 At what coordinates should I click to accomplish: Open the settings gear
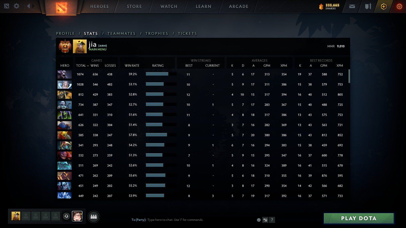click(x=16, y=6)
